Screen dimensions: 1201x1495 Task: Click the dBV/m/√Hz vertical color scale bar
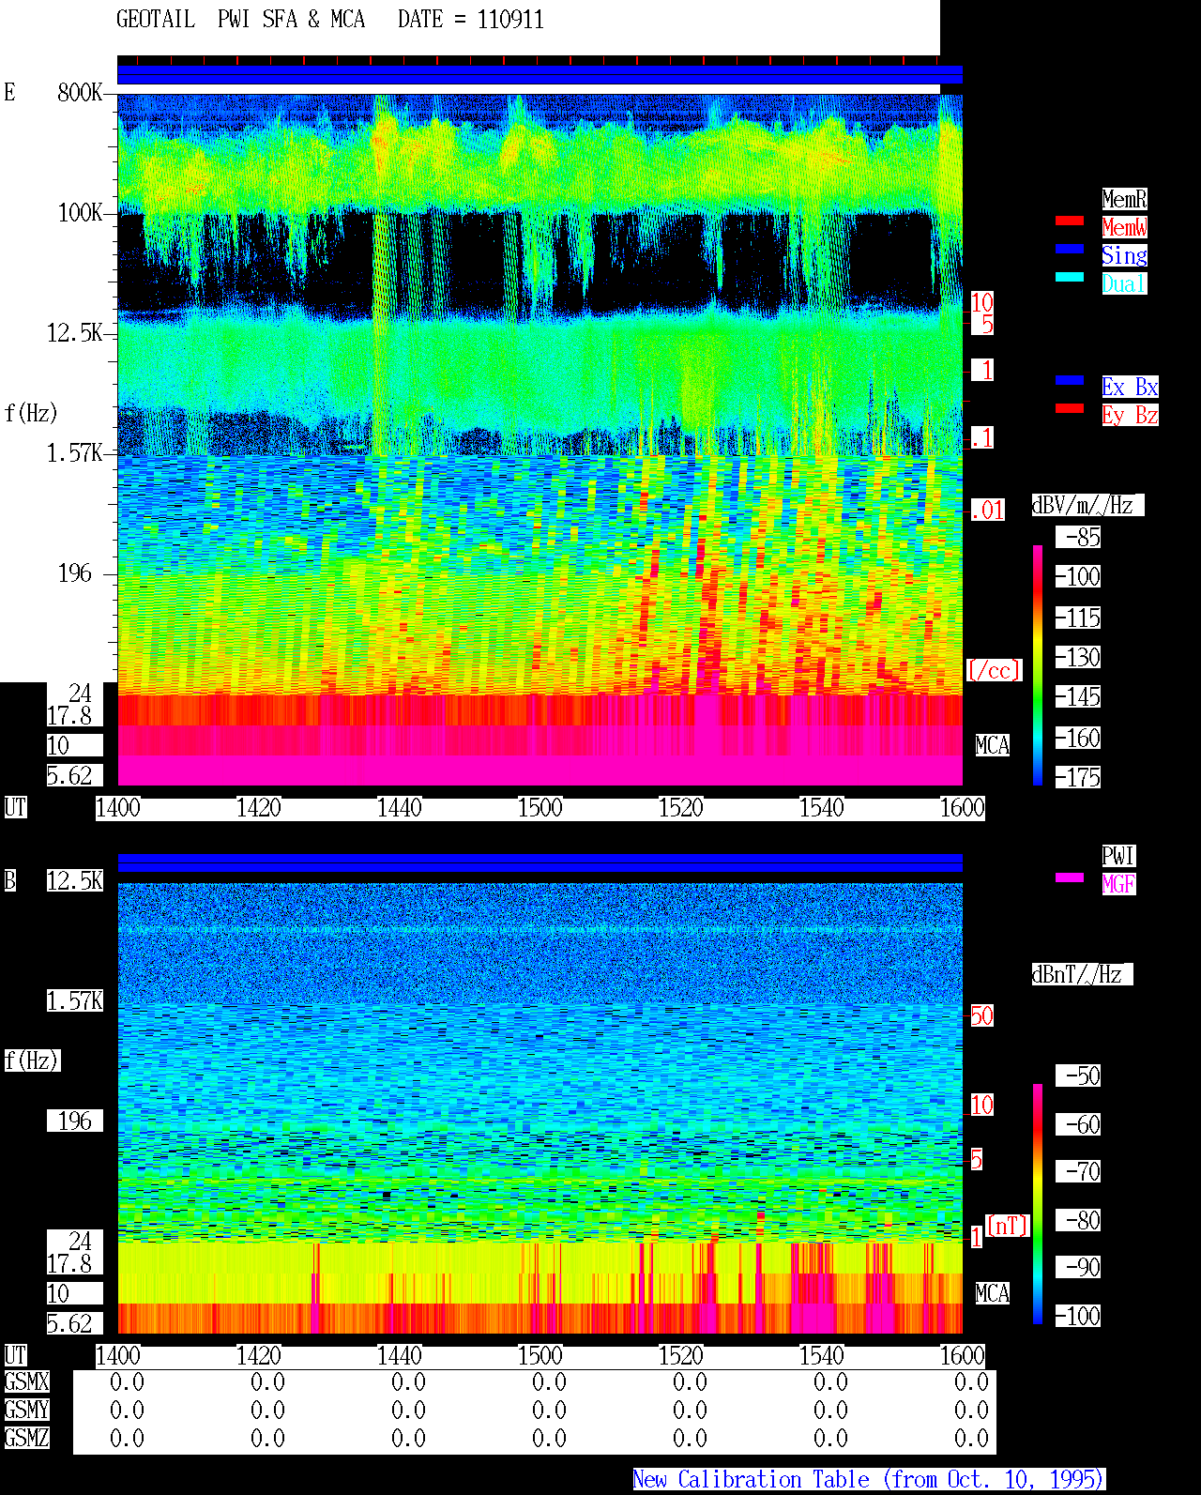[1038, 665]
